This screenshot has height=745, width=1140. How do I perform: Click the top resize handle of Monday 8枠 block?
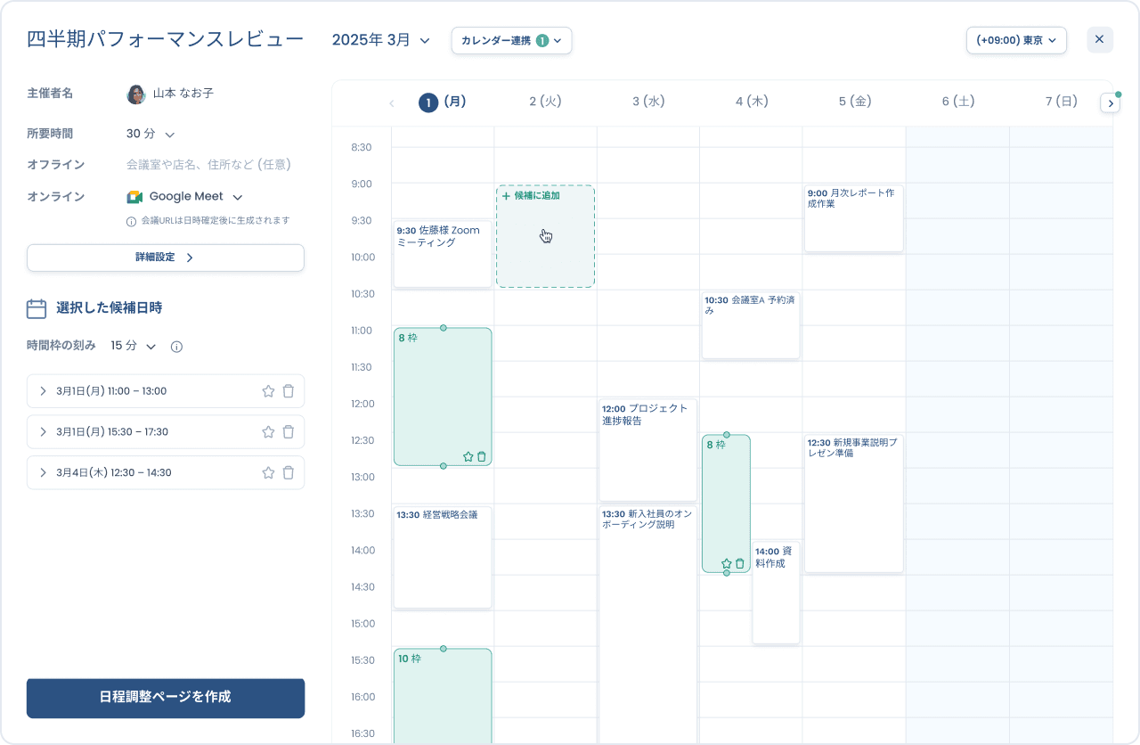444,328
